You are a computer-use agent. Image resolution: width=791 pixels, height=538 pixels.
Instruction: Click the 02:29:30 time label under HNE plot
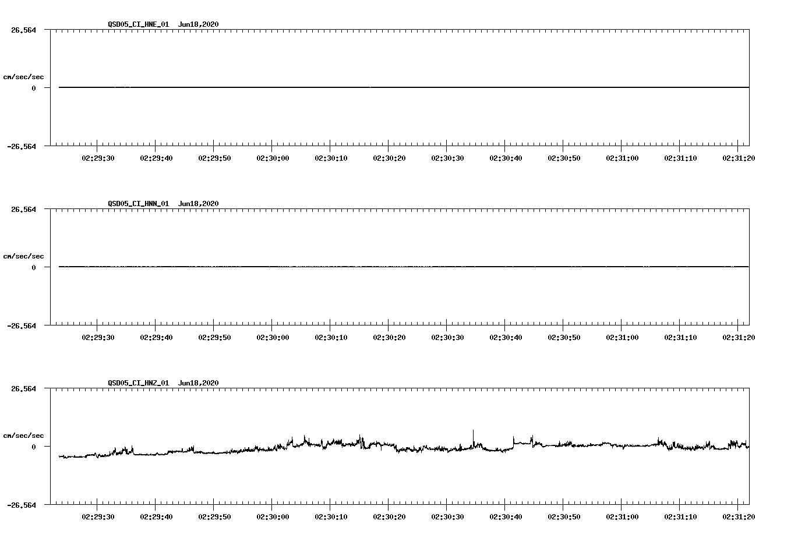[98, 158]
